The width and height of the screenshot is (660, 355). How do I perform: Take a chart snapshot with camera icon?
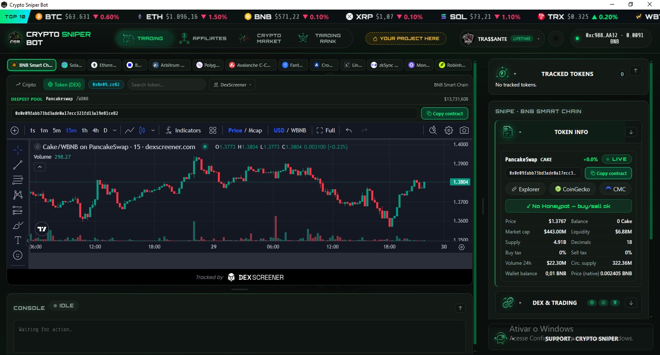click(x=464, y=130)
